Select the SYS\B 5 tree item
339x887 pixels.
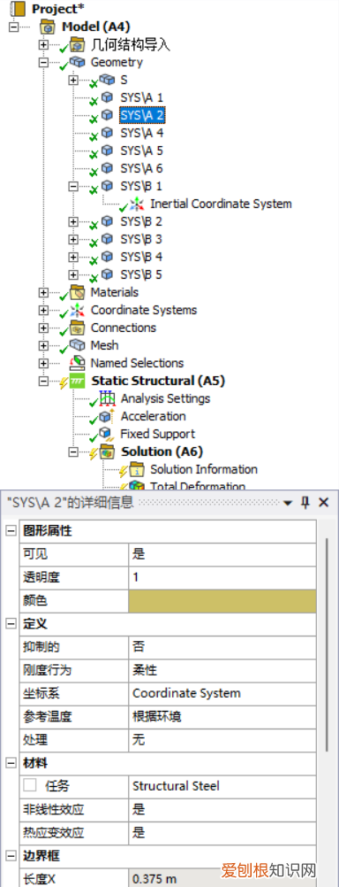pos(141,274)
